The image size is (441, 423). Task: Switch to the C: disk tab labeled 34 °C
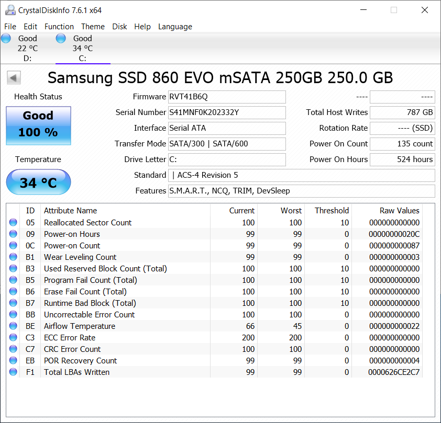pos(83,48)
